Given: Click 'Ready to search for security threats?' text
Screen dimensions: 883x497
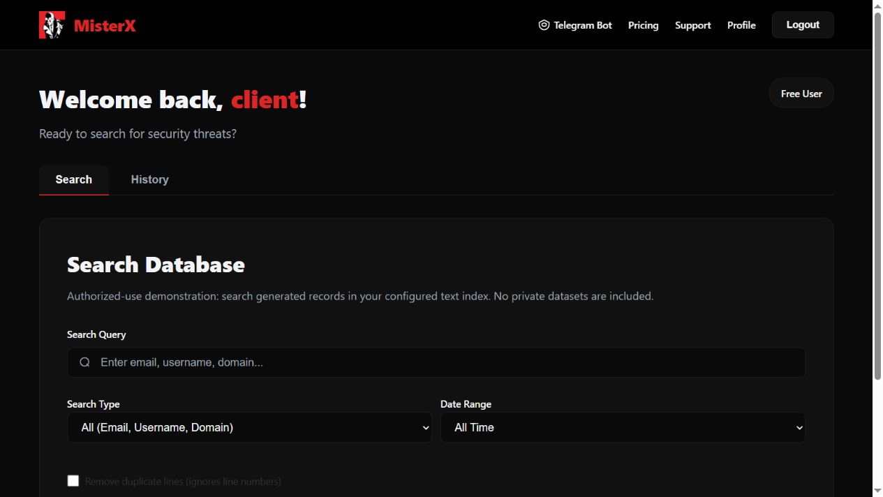Looking at the screenshot, I should point(138,133).
